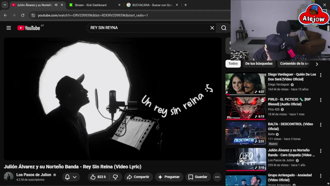Click the Nuevo badge on BALTA video
The height and width of the screenshot is (186, 330).
click(273, 144)
